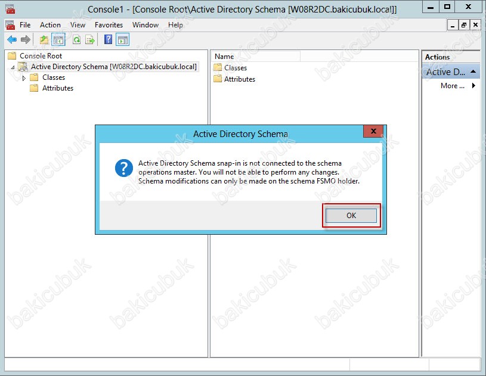Open the Help menu
The height and width of the screenshot is (376, 486).
(x=175, y=25)
